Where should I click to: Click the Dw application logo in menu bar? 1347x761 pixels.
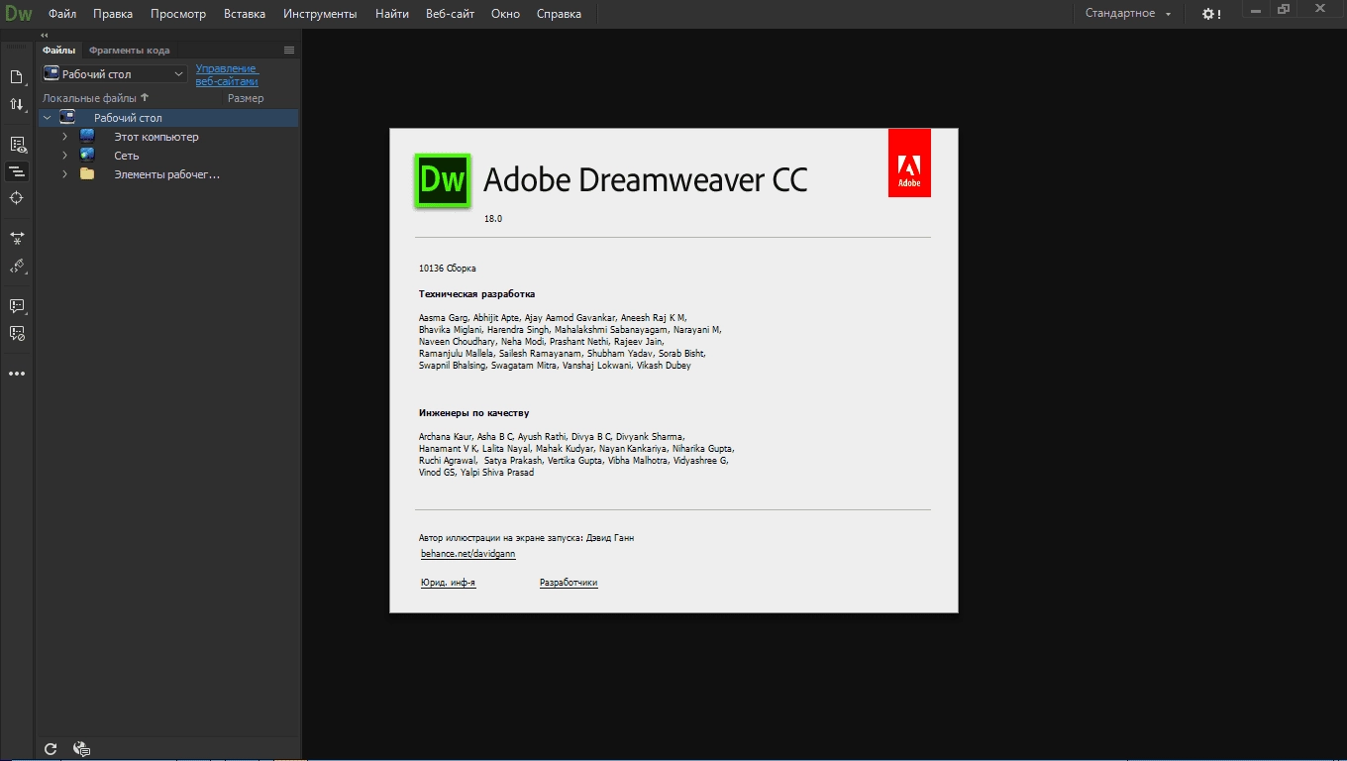pos(19,14)
